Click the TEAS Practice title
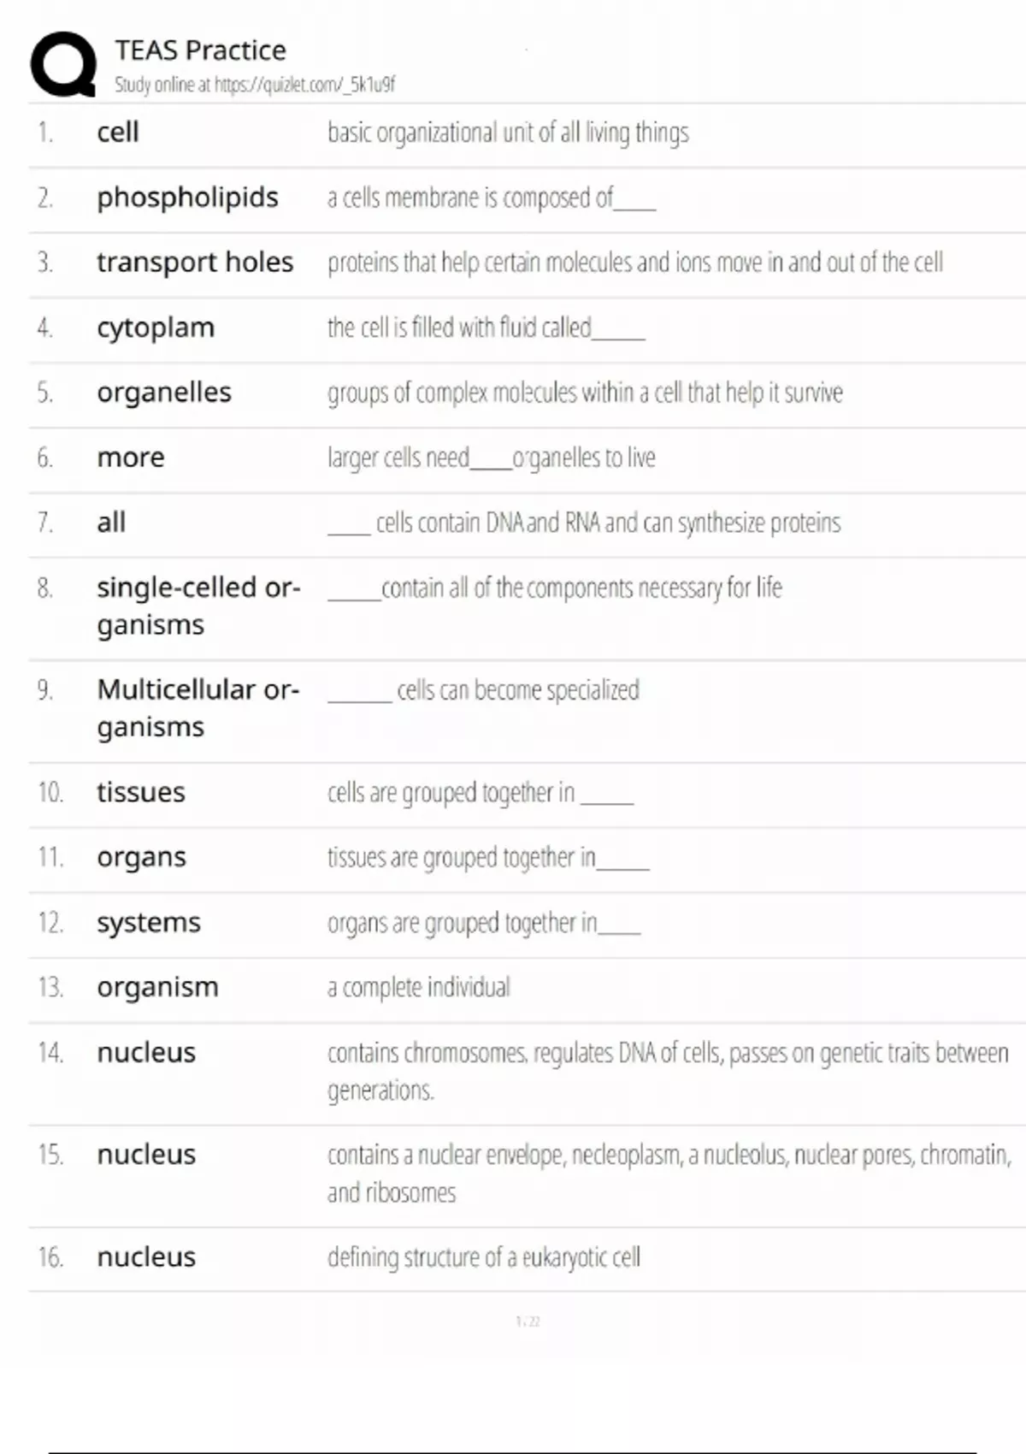This screenshot has height=1454, width=1026. tap(200, 50)
